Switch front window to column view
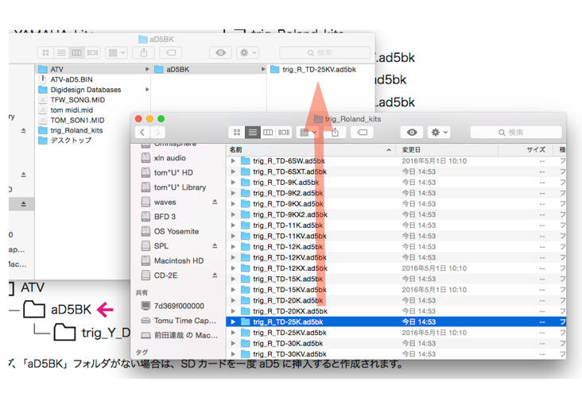 pyautogui.click(x=268, y=133)
